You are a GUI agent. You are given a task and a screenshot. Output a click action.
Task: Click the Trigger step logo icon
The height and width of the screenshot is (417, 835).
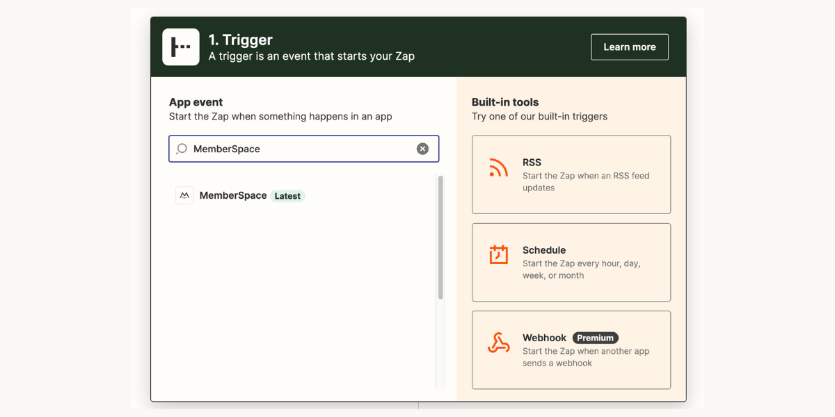pyautogui.click(x=181, y=47)
